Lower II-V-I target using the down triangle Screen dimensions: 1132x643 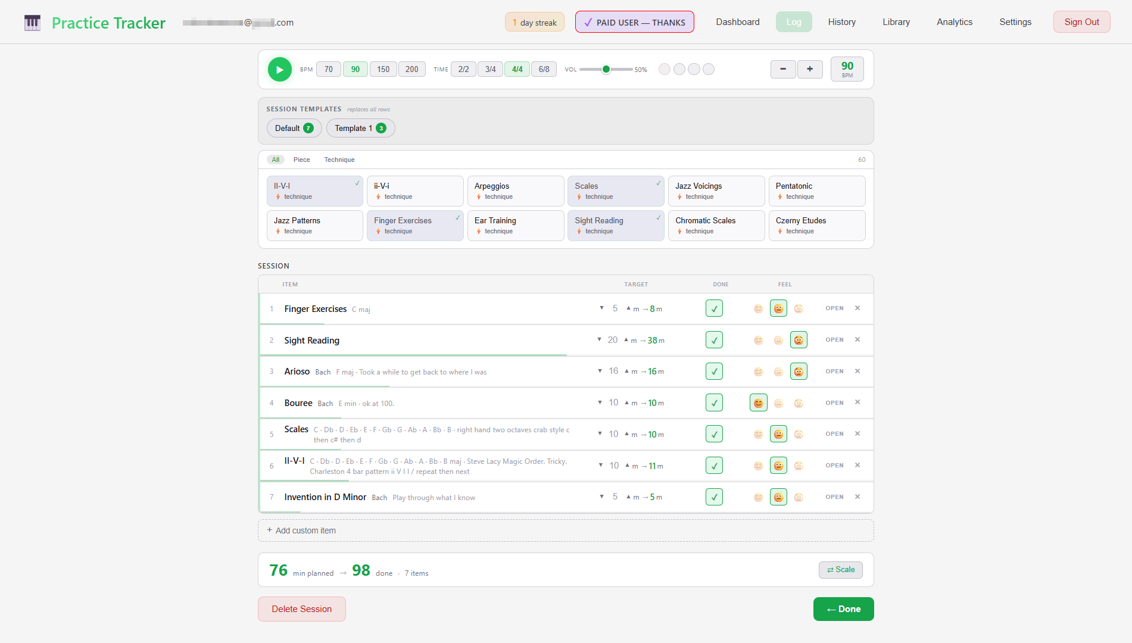coord(600,465)
